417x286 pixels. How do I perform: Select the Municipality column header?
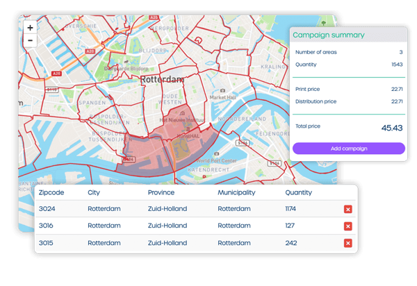[x=236, y=192]
